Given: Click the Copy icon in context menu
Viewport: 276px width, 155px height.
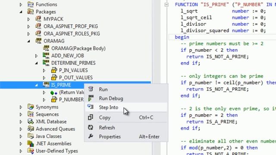Looking at the screenshot, I should 91,117.
